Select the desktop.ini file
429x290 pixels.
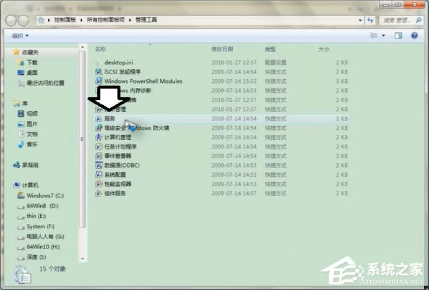[x=118, y=62]
